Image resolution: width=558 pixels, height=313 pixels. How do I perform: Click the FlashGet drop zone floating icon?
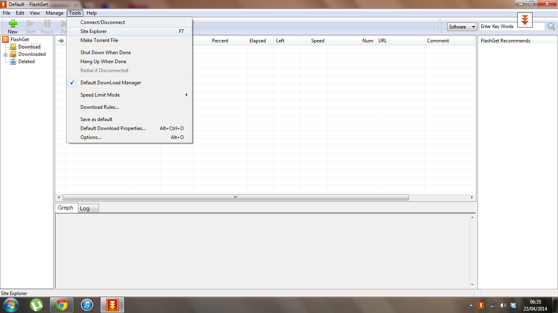(525, 20)
